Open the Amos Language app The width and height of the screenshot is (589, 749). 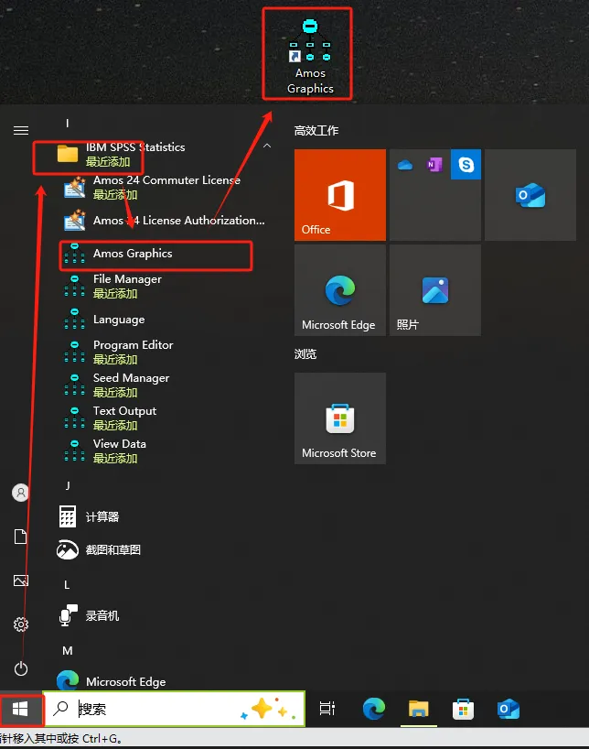[x=165, y=319]
